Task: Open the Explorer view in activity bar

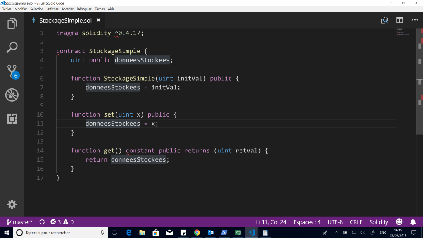Action: pyautogui.click(x=12, y=24)
